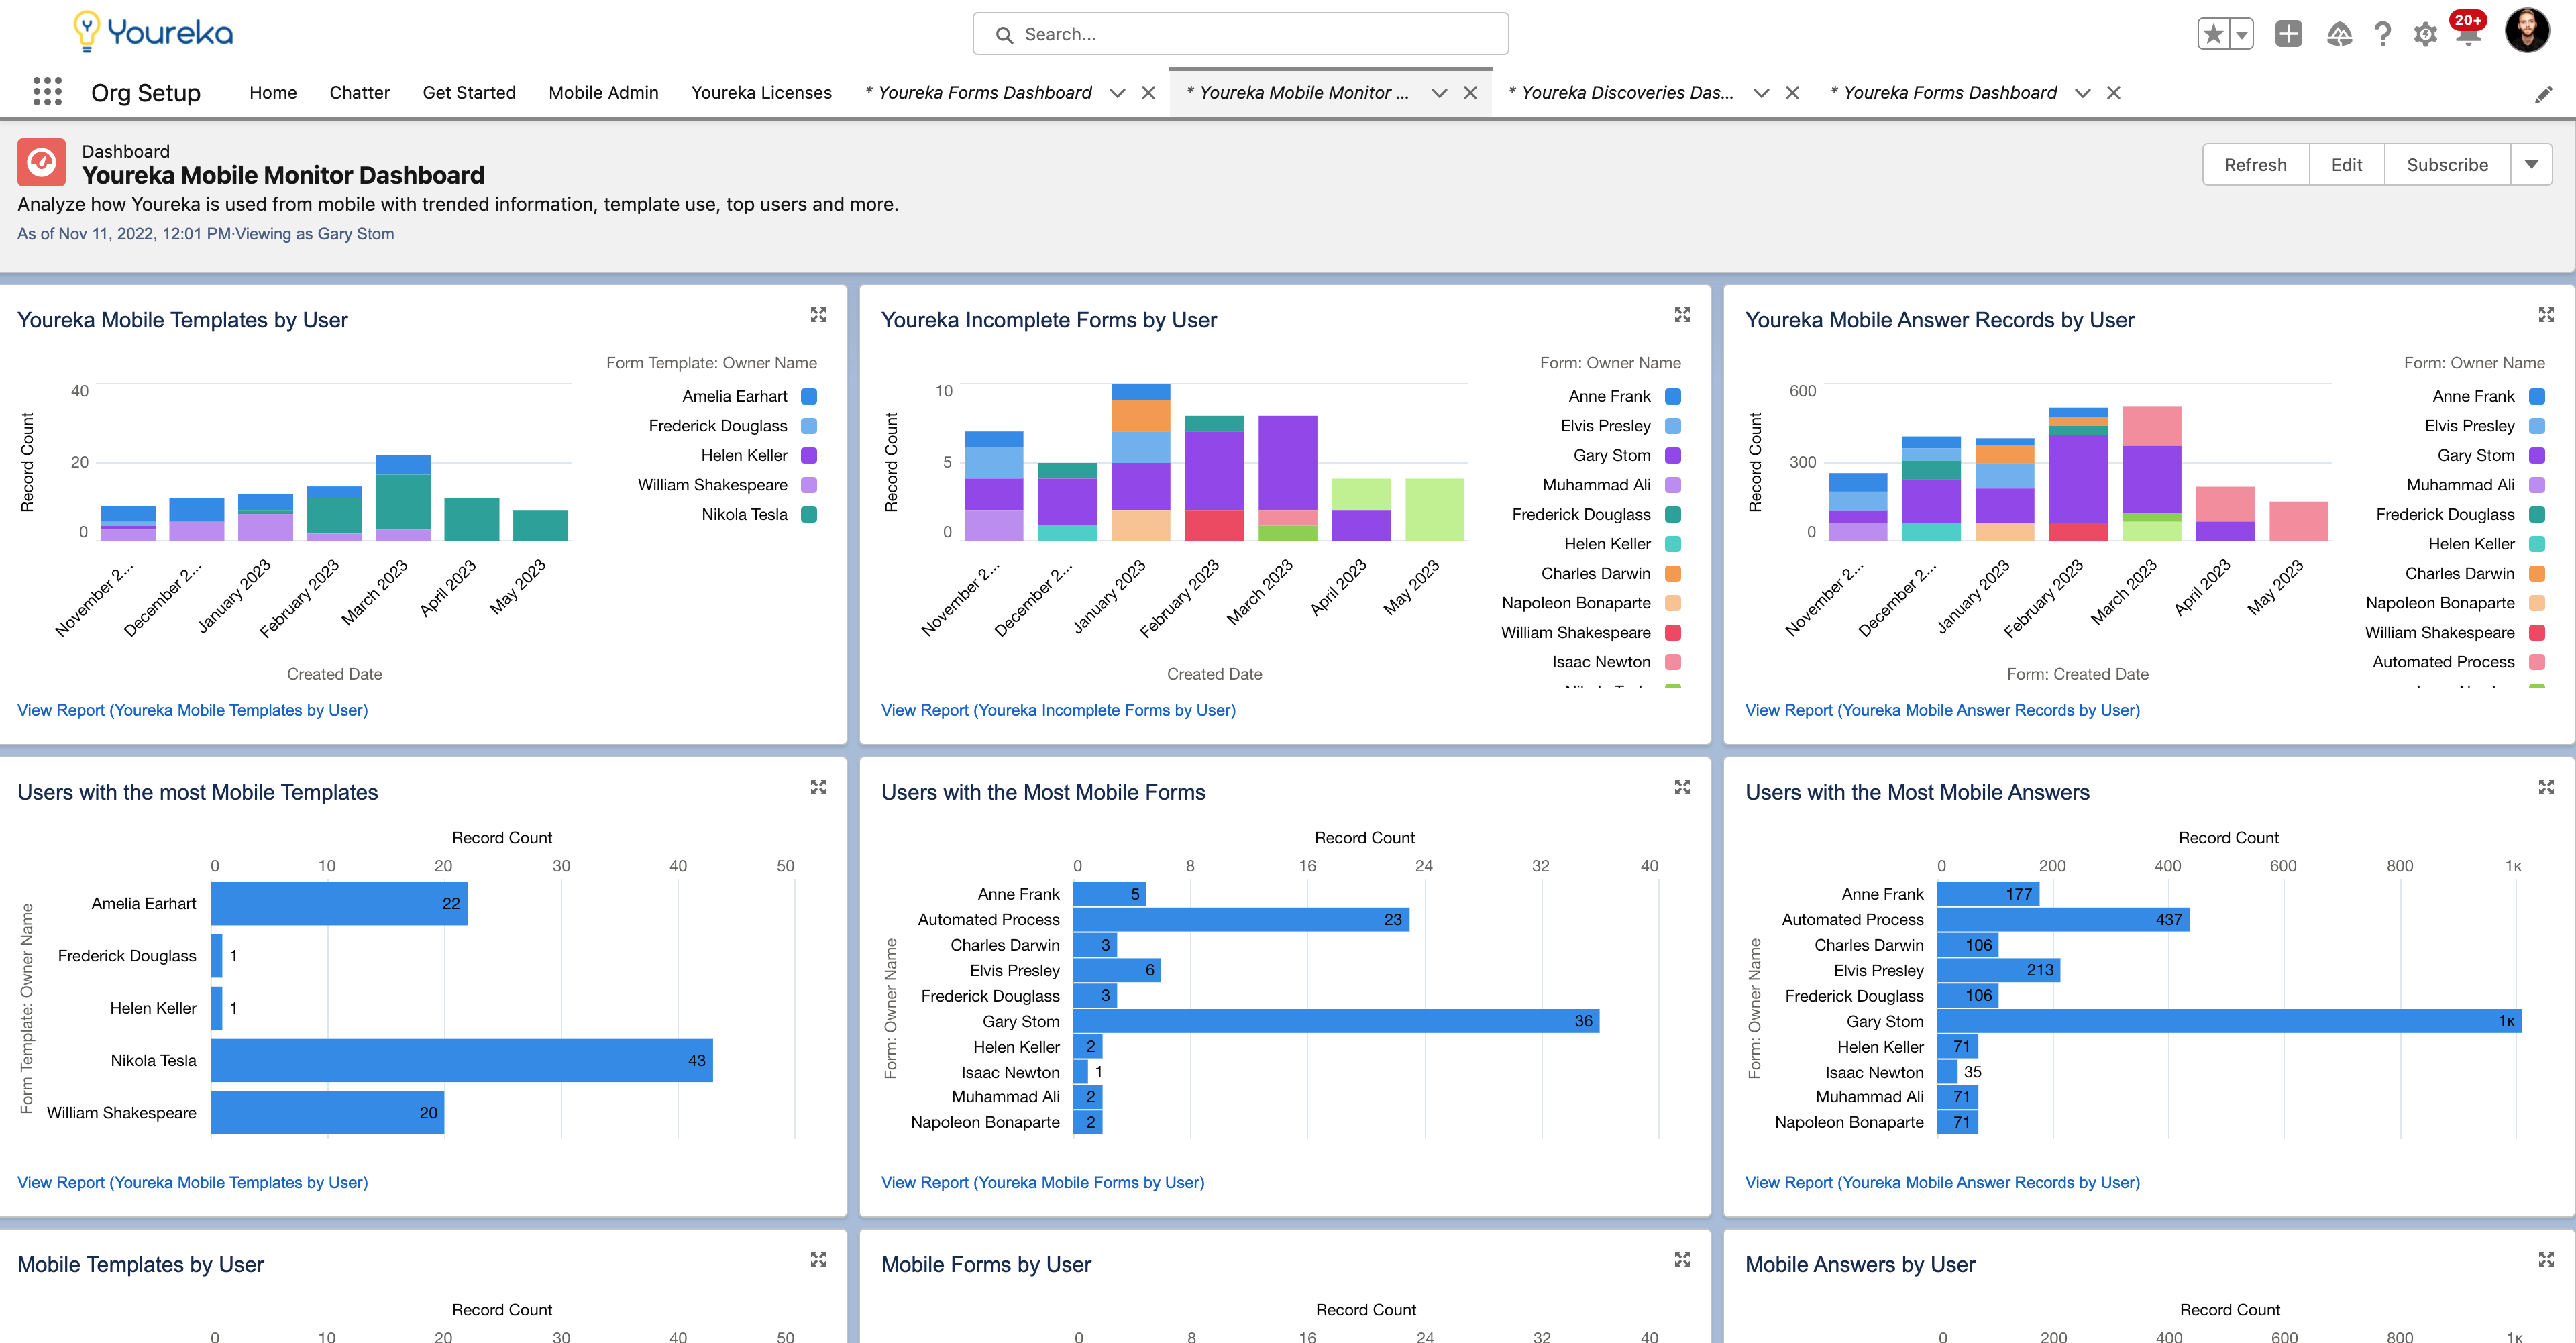Image resolution: width=2576 pixels, height=1343 pixels.
Task: Open Global Actions plus icon
Action: pyautogui.click(x=2288, y=34)
